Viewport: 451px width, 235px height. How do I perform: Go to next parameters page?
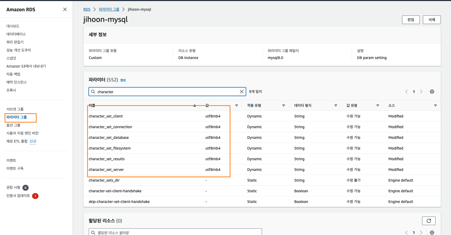click(421, 92)
